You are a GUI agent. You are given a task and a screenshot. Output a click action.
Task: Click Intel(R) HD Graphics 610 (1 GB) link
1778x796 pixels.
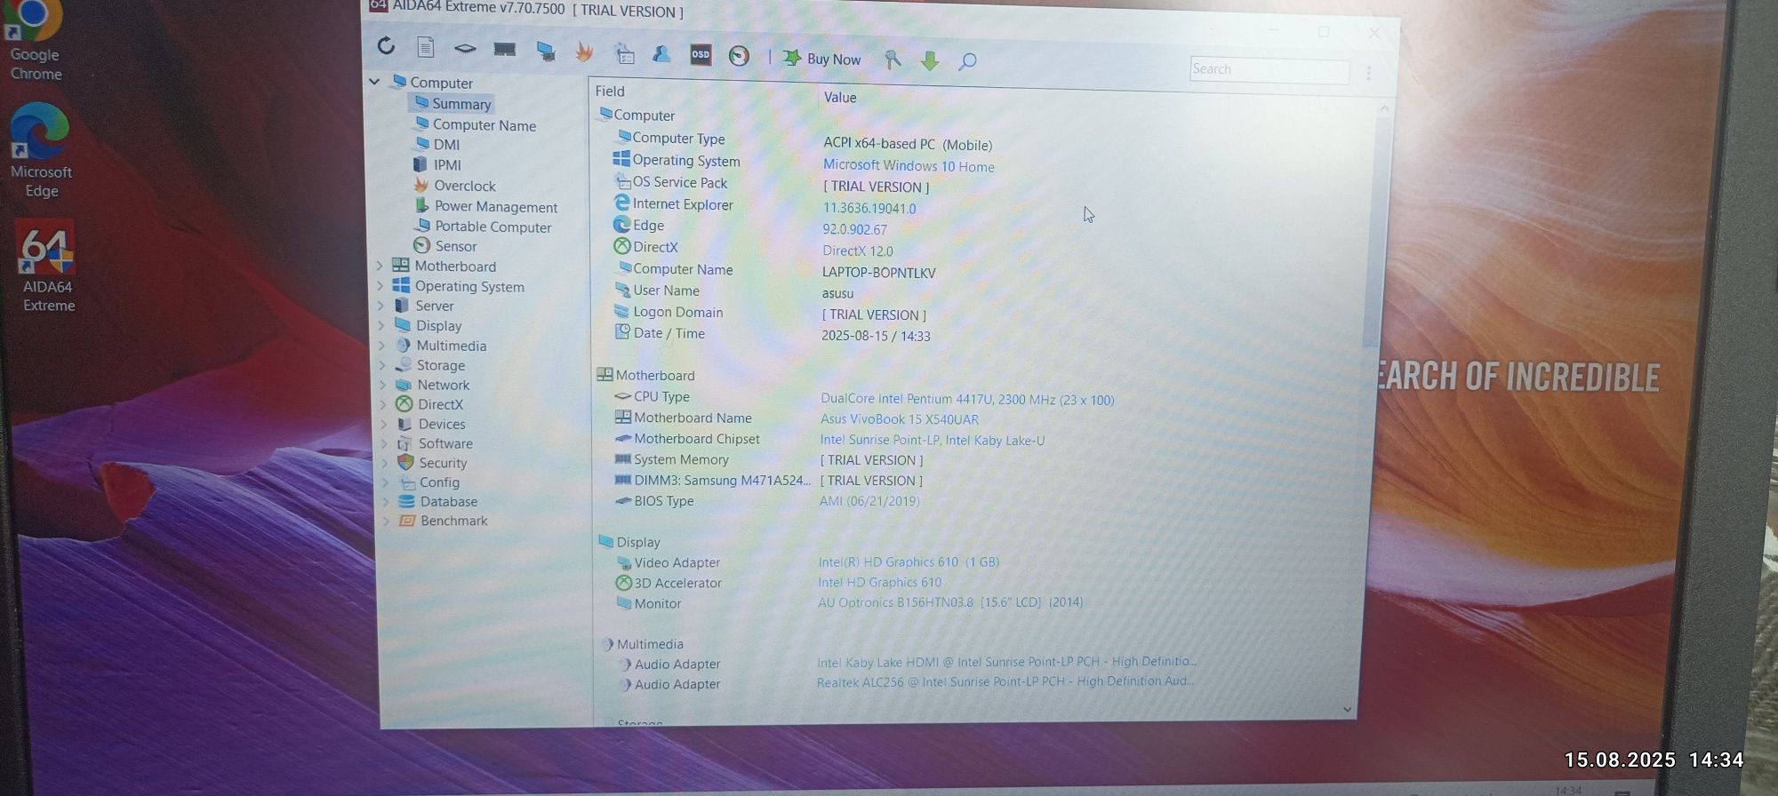click(909, 562)
